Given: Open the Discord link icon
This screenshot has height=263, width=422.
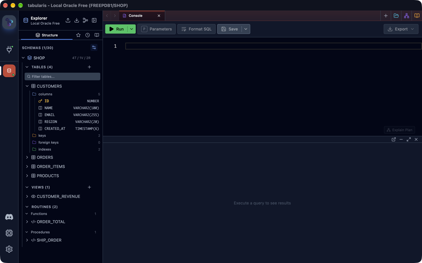Looking at the screenshot, I should (9, 217).
